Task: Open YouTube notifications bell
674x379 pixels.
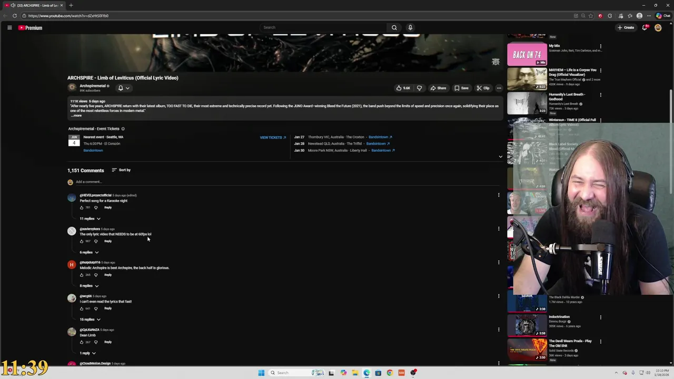Action: (645, 27)
